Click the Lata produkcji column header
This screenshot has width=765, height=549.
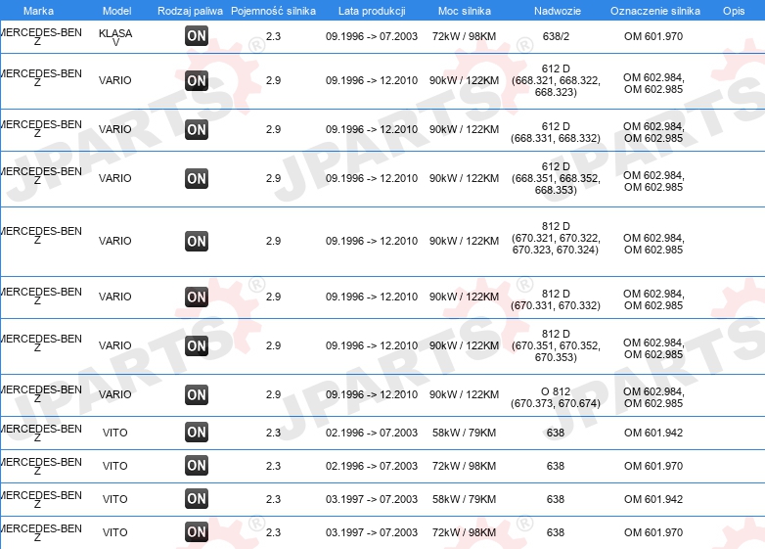tap(372, 11)
